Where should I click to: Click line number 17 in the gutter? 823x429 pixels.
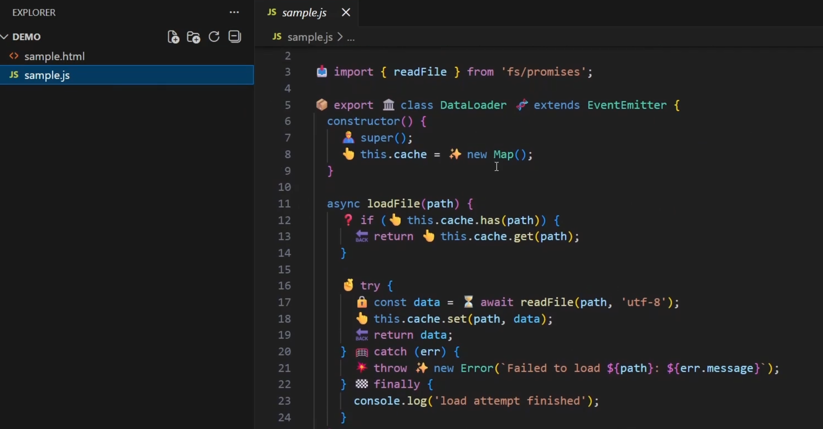coord(284,302)
